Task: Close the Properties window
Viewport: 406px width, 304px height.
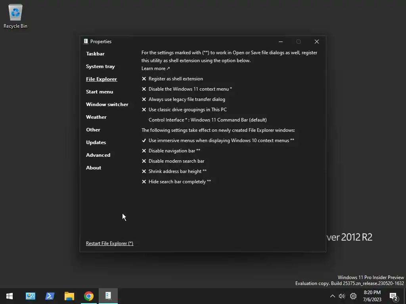Action: pos(317,42)
